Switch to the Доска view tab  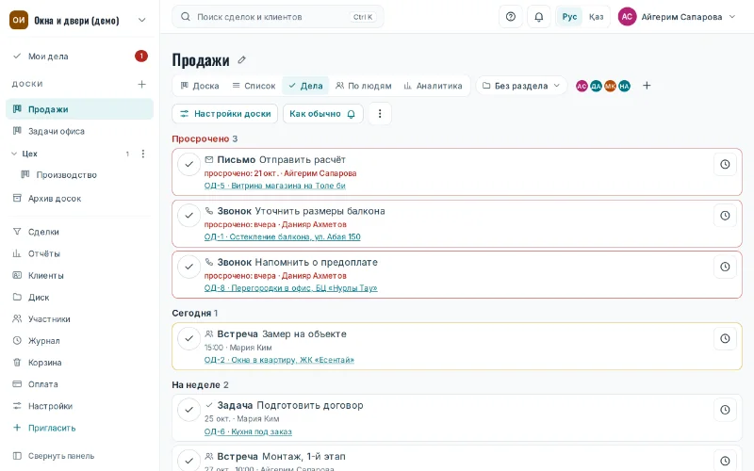point(200,86)
